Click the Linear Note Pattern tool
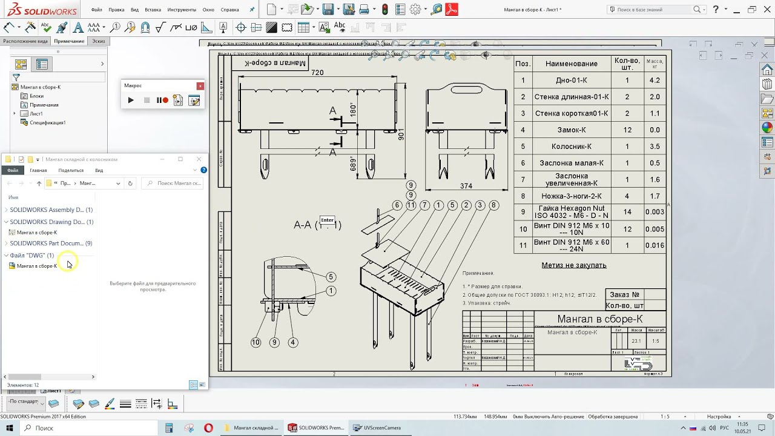 [x=93, y=27]
